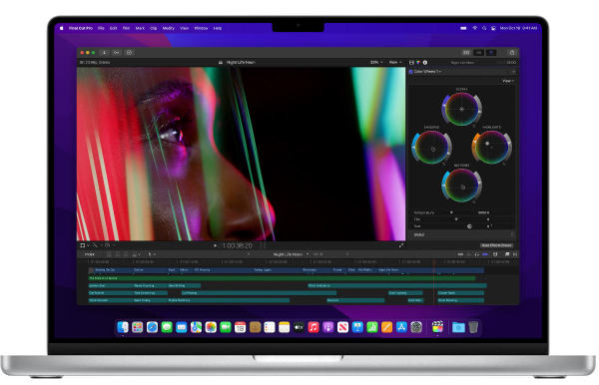Click the import media toolbar button

tap(104, 52)
